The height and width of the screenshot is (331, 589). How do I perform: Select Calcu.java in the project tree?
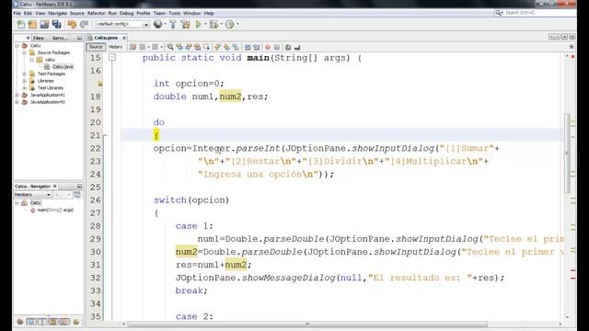tap(63, 67)
